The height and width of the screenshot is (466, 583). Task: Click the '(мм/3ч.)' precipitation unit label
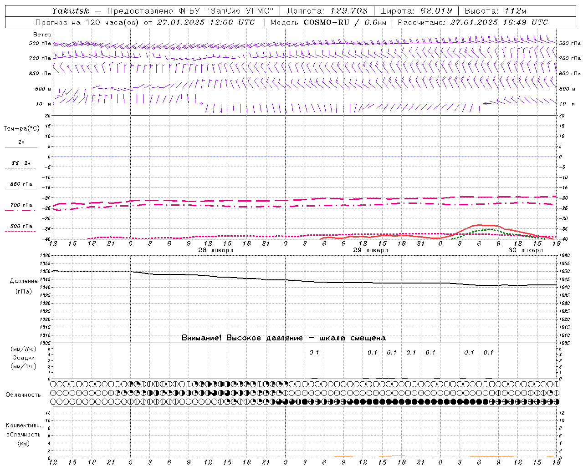(24, 349)
